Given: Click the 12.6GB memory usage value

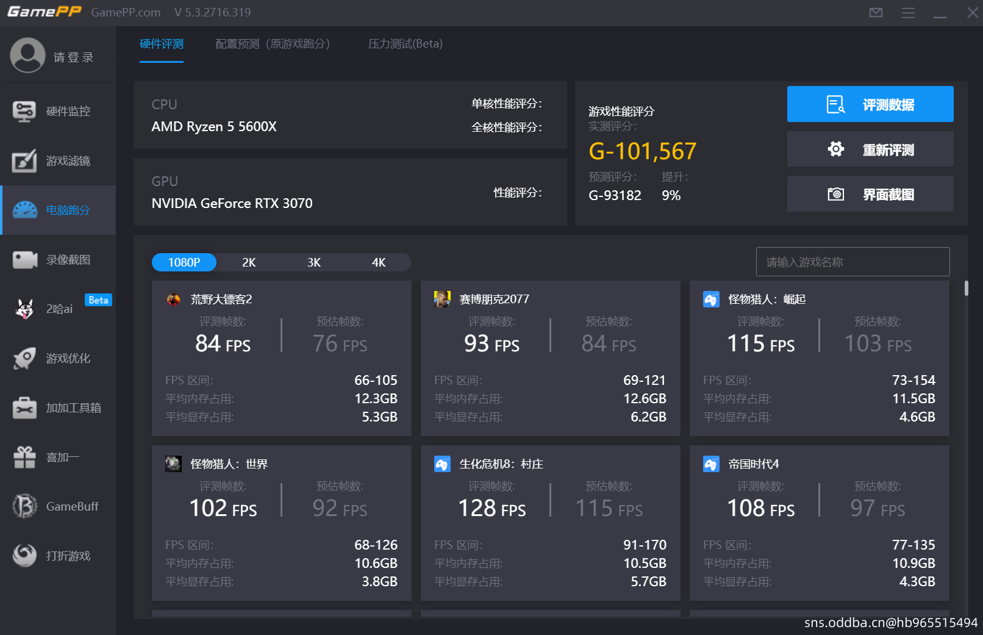Looking at the screenshot, I should 645,399.
